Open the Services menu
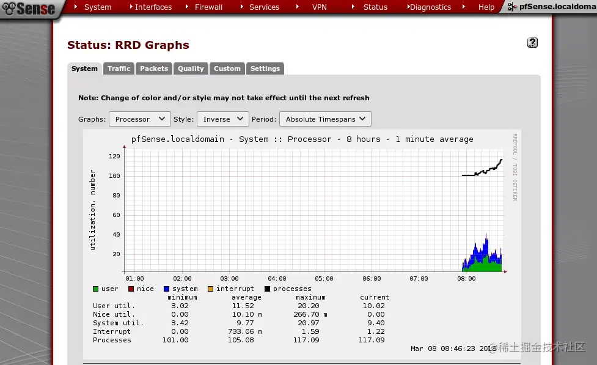597x365 pixels. 263,7
